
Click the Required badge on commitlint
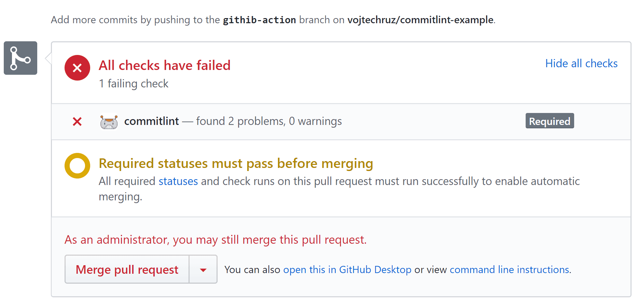coord(550,121)
